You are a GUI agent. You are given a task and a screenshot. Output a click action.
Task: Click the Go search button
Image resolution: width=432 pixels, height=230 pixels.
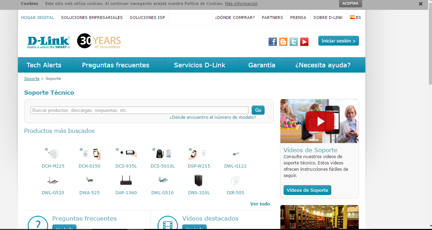pos(258,110)
